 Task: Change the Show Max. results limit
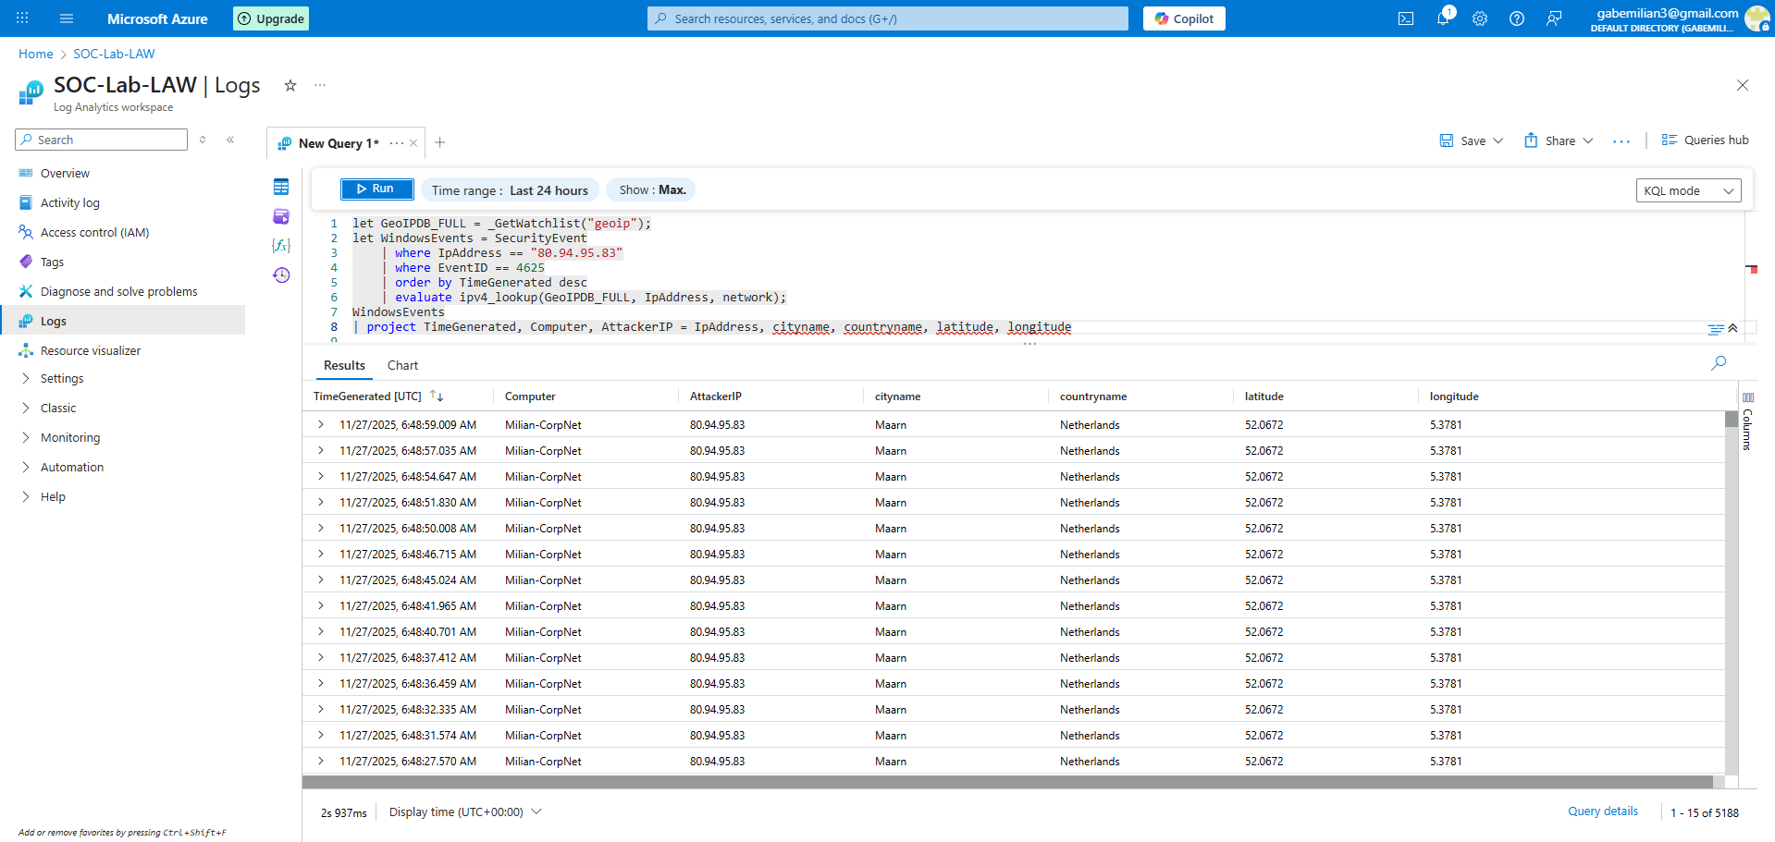[652, 190]
